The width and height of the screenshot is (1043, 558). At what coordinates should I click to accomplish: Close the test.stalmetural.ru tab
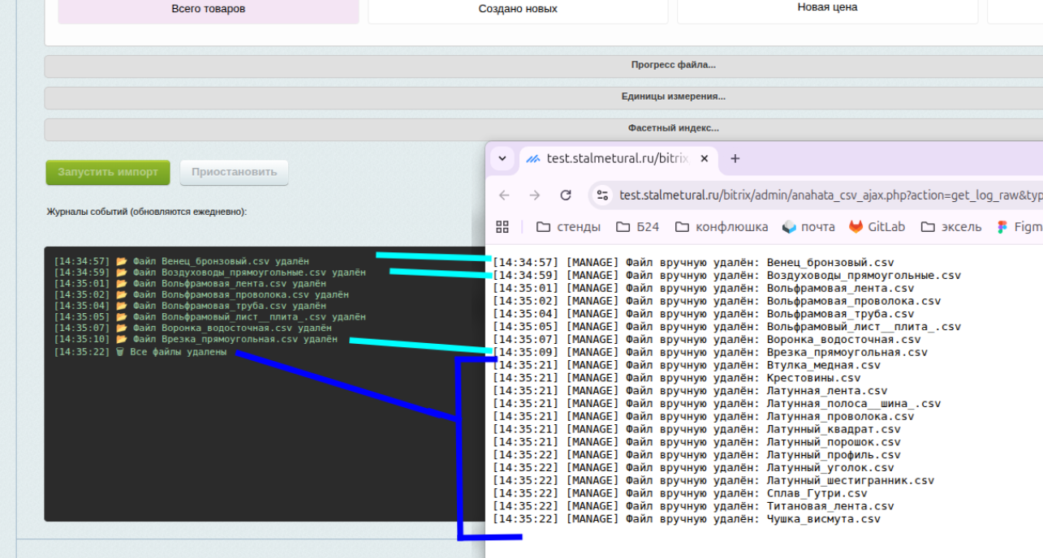point(704,159)
